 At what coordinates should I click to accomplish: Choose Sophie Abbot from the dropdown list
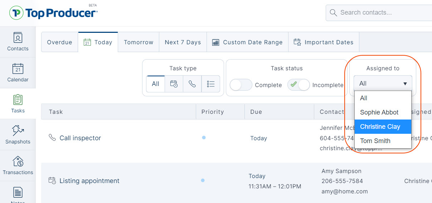tap(383, 112)
